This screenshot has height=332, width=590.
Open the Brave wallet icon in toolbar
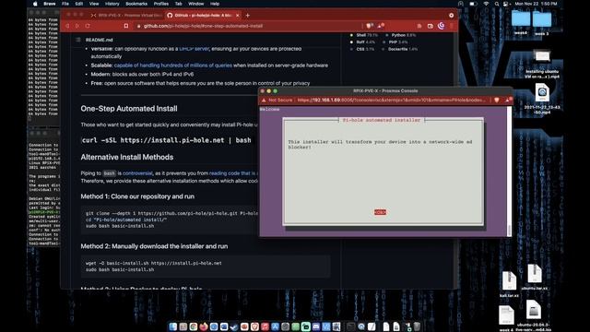tap(431, 26)
